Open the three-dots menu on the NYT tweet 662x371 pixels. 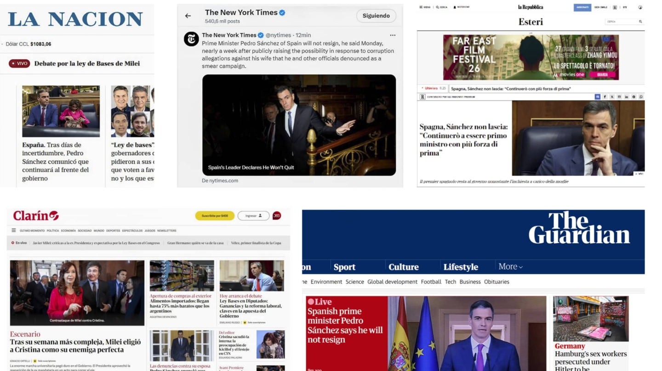[x=393, y=35]
